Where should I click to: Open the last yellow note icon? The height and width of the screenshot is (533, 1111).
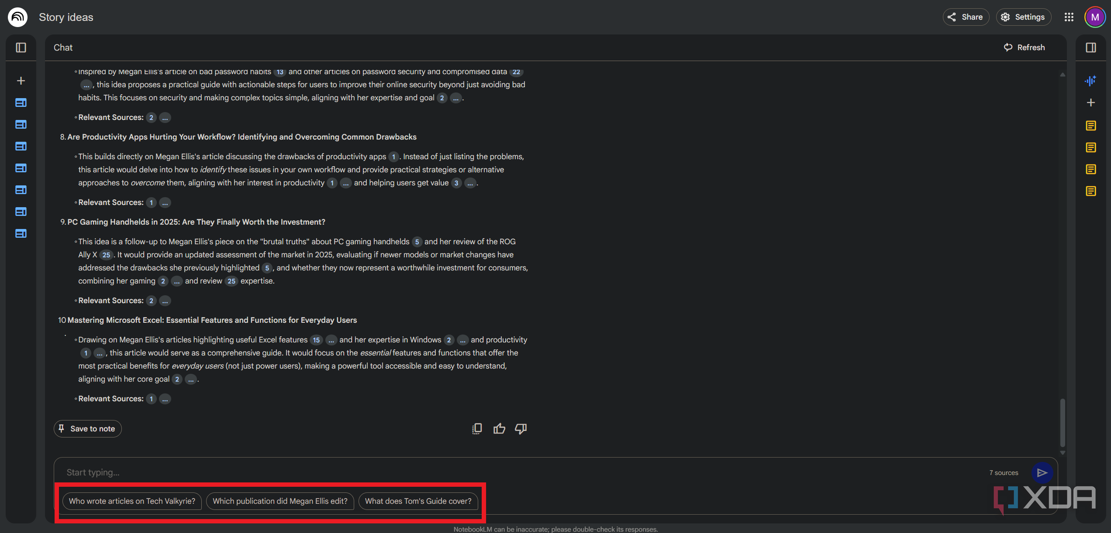pyautogui.click(x=1090, y=191)
